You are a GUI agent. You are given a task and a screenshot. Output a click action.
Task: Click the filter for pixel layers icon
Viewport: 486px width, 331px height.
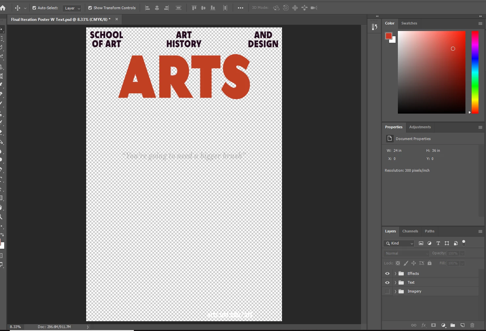click(x=421, y=243)
